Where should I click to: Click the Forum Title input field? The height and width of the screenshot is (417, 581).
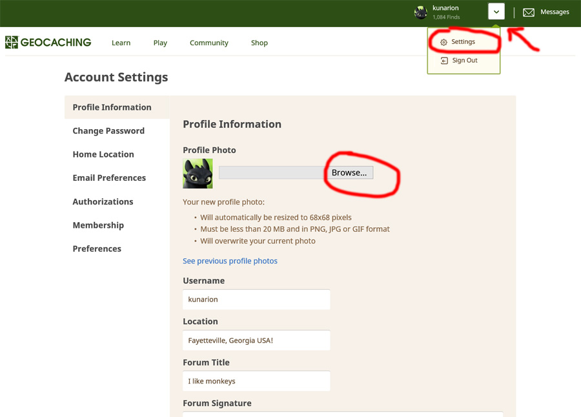(256, 381)
